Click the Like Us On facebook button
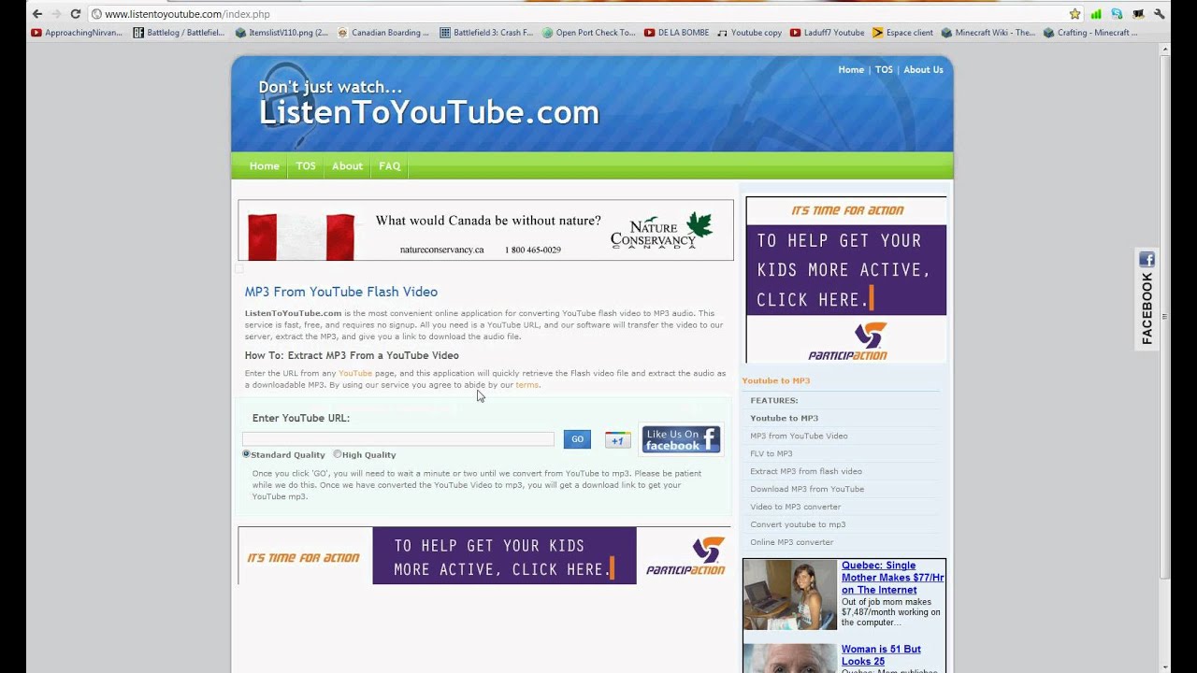 pyautogui.click(x=682, y=439)
